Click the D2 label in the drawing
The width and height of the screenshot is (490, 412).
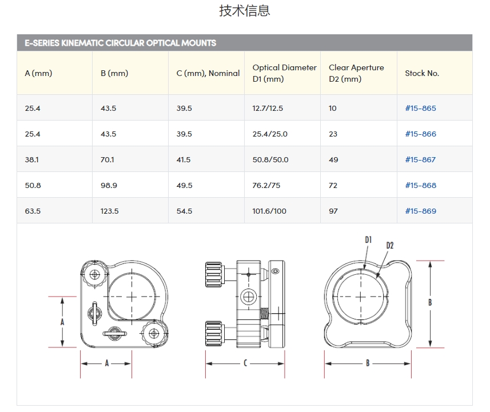coord(390,246)
